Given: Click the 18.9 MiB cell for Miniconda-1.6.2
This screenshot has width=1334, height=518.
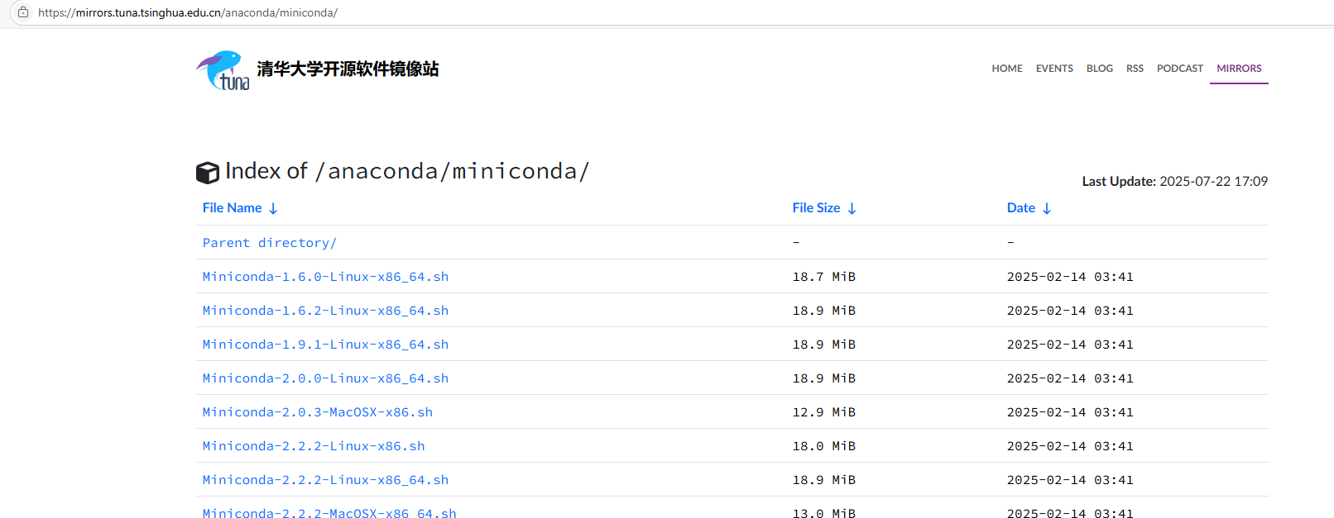Looking at the screenshot, I should [824, 311].
